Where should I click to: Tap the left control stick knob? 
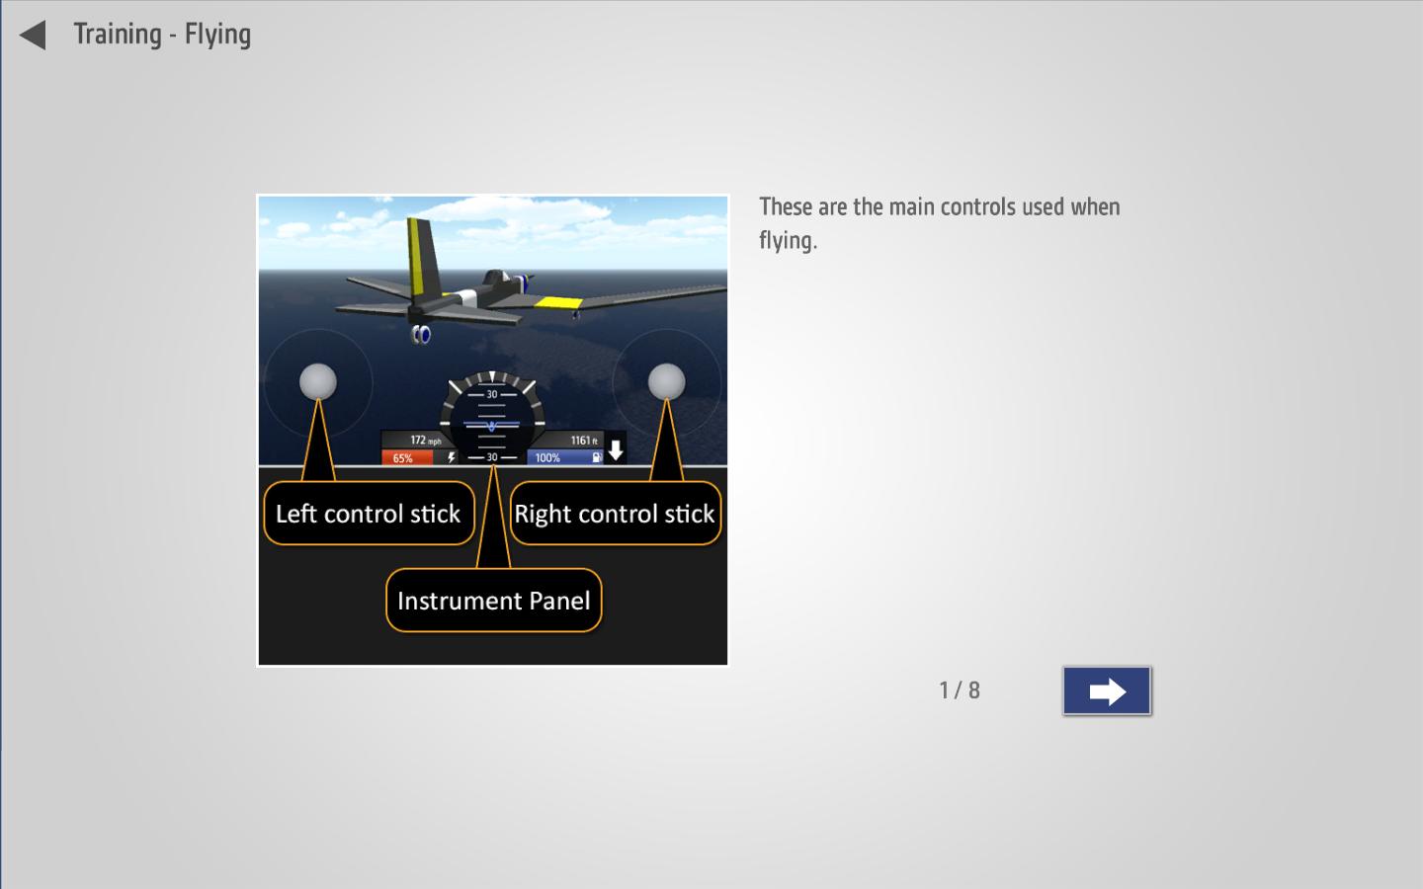318,381
